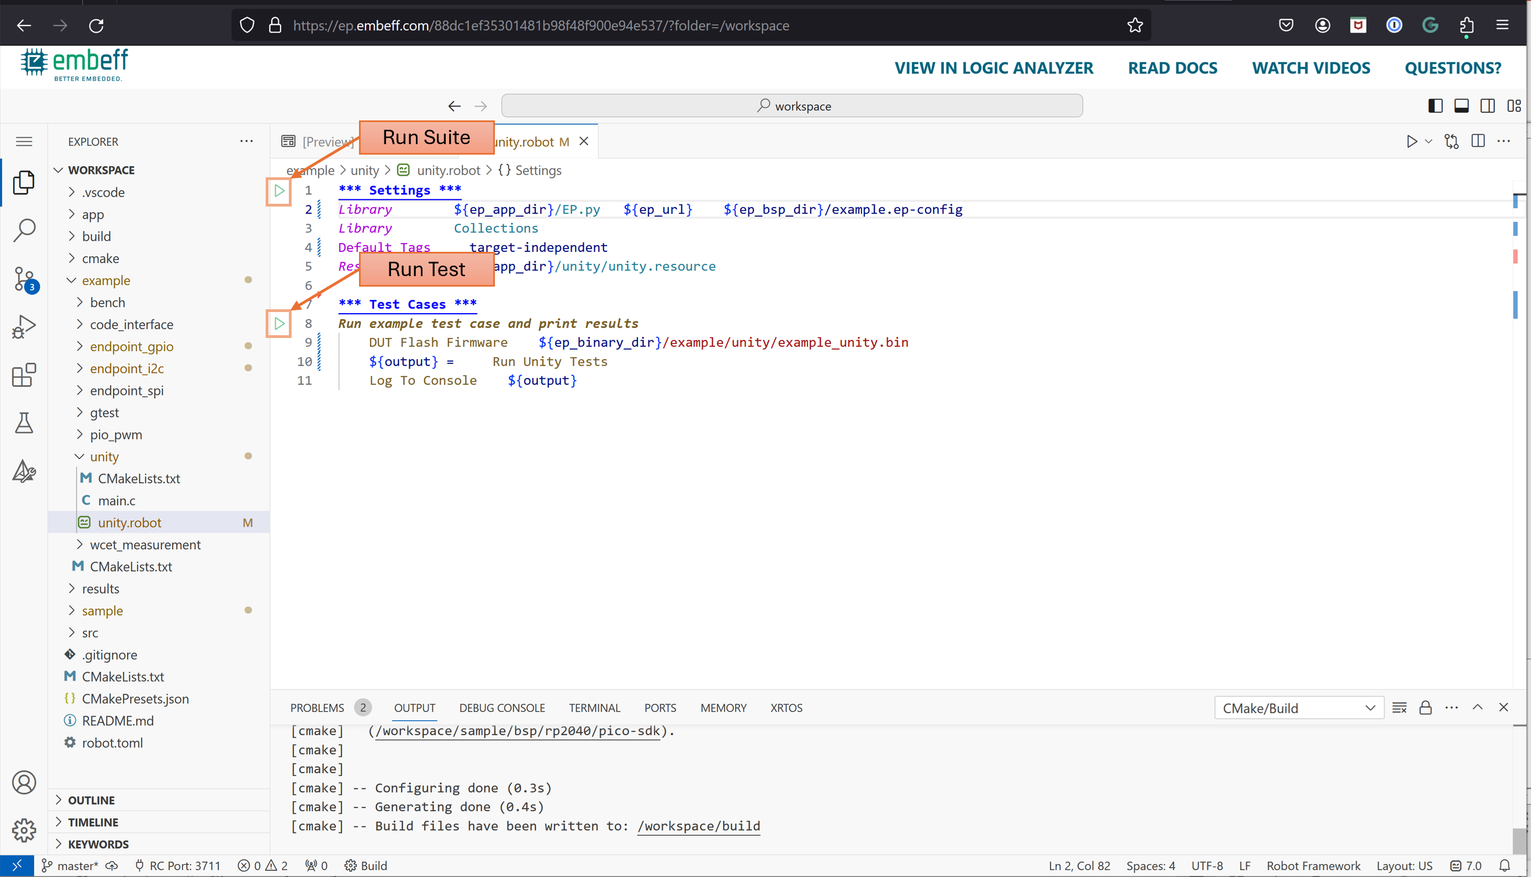
Task: Click the Run Test play glyph on line 8
Action: coord(279,324)
